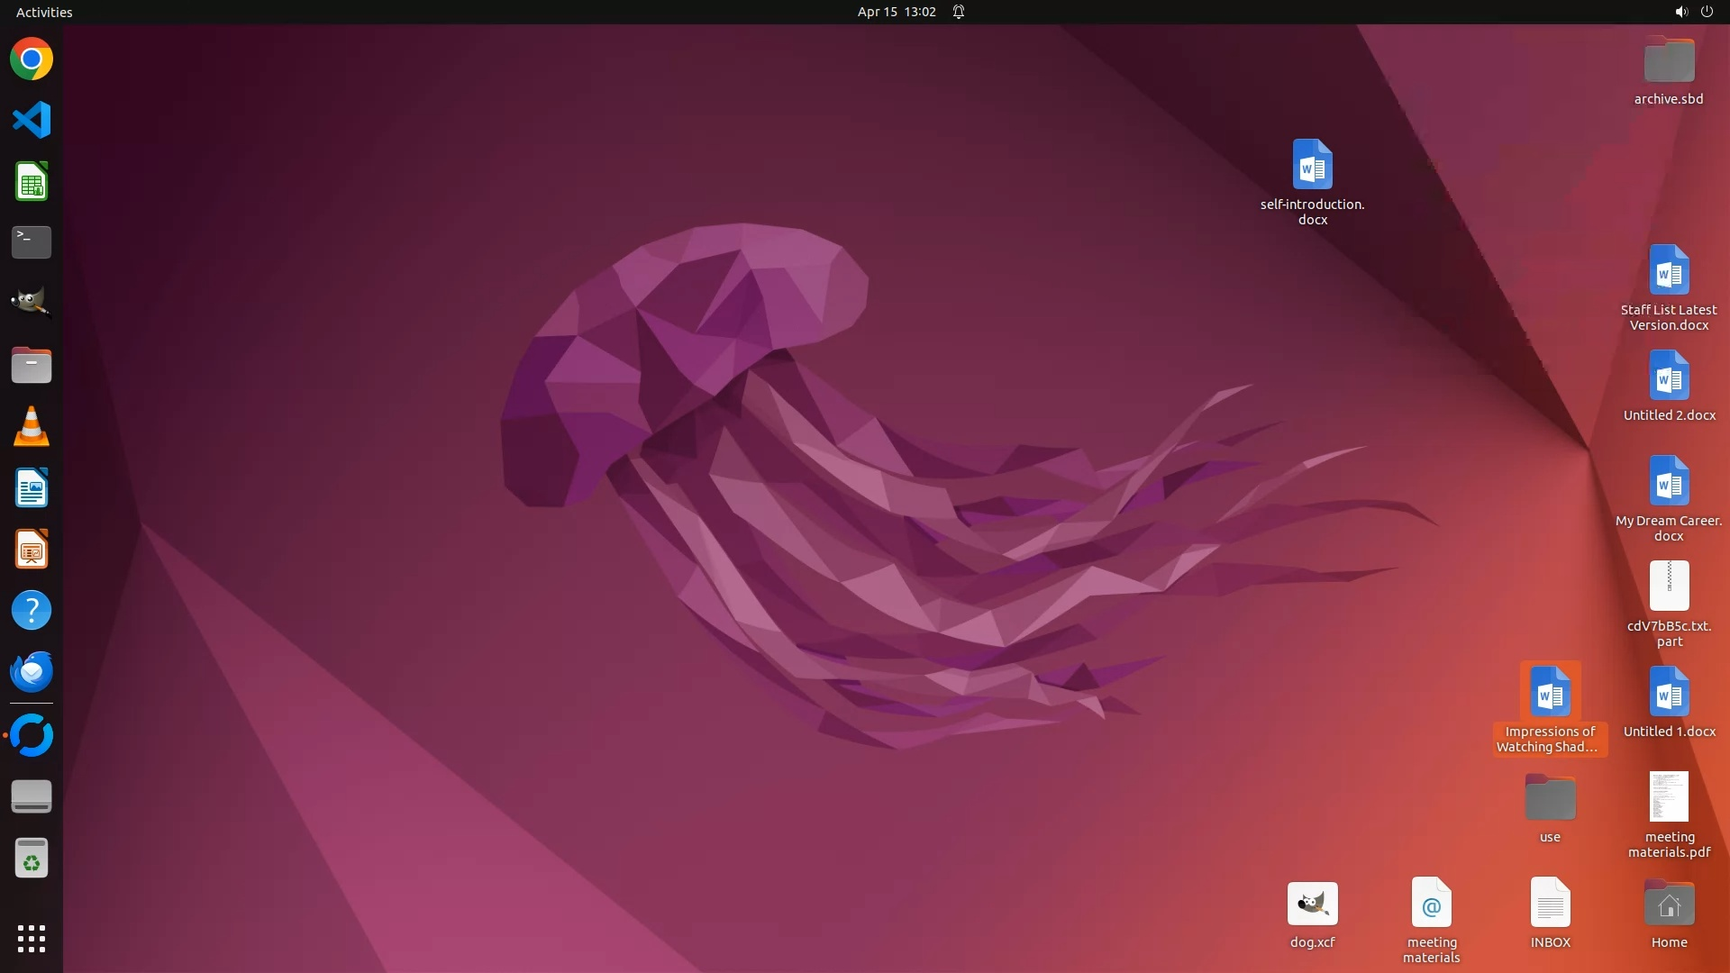
Task: Open the Trash in the dock
Action: [32, 859]
